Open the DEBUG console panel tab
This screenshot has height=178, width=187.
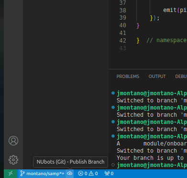(x=181, y=77)
